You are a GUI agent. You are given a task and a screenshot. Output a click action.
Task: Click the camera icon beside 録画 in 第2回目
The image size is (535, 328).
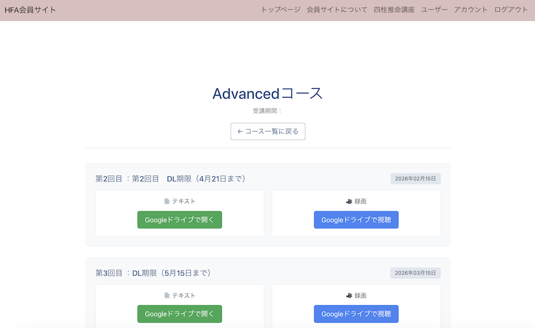tap(349, 202)
